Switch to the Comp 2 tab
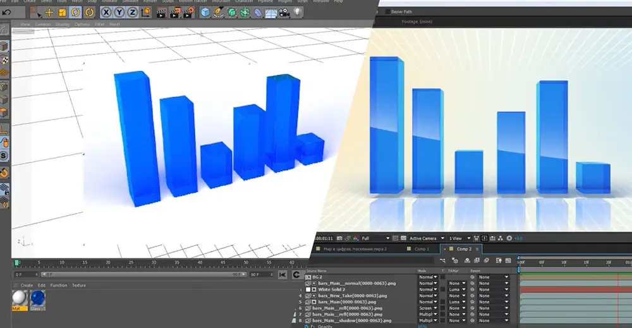The image size is (632, 328). pyautogui.click(x=464, y=249)
